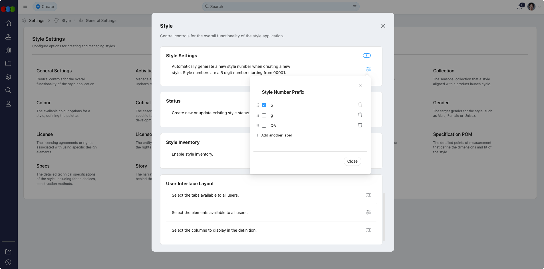The image size is (544, 269).
Task: Delete the g prefix with trash icon
Action: click(360, 115)
